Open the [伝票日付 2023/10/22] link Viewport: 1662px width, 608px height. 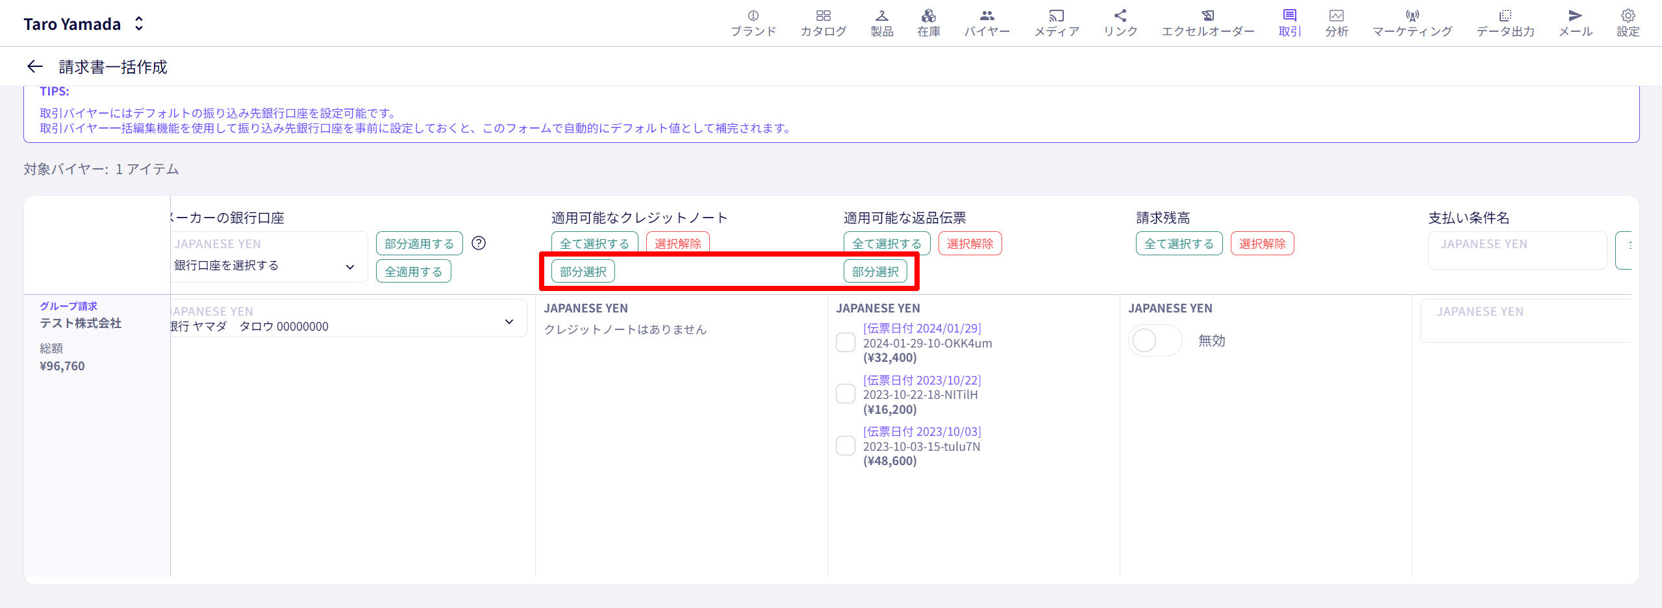922,380
